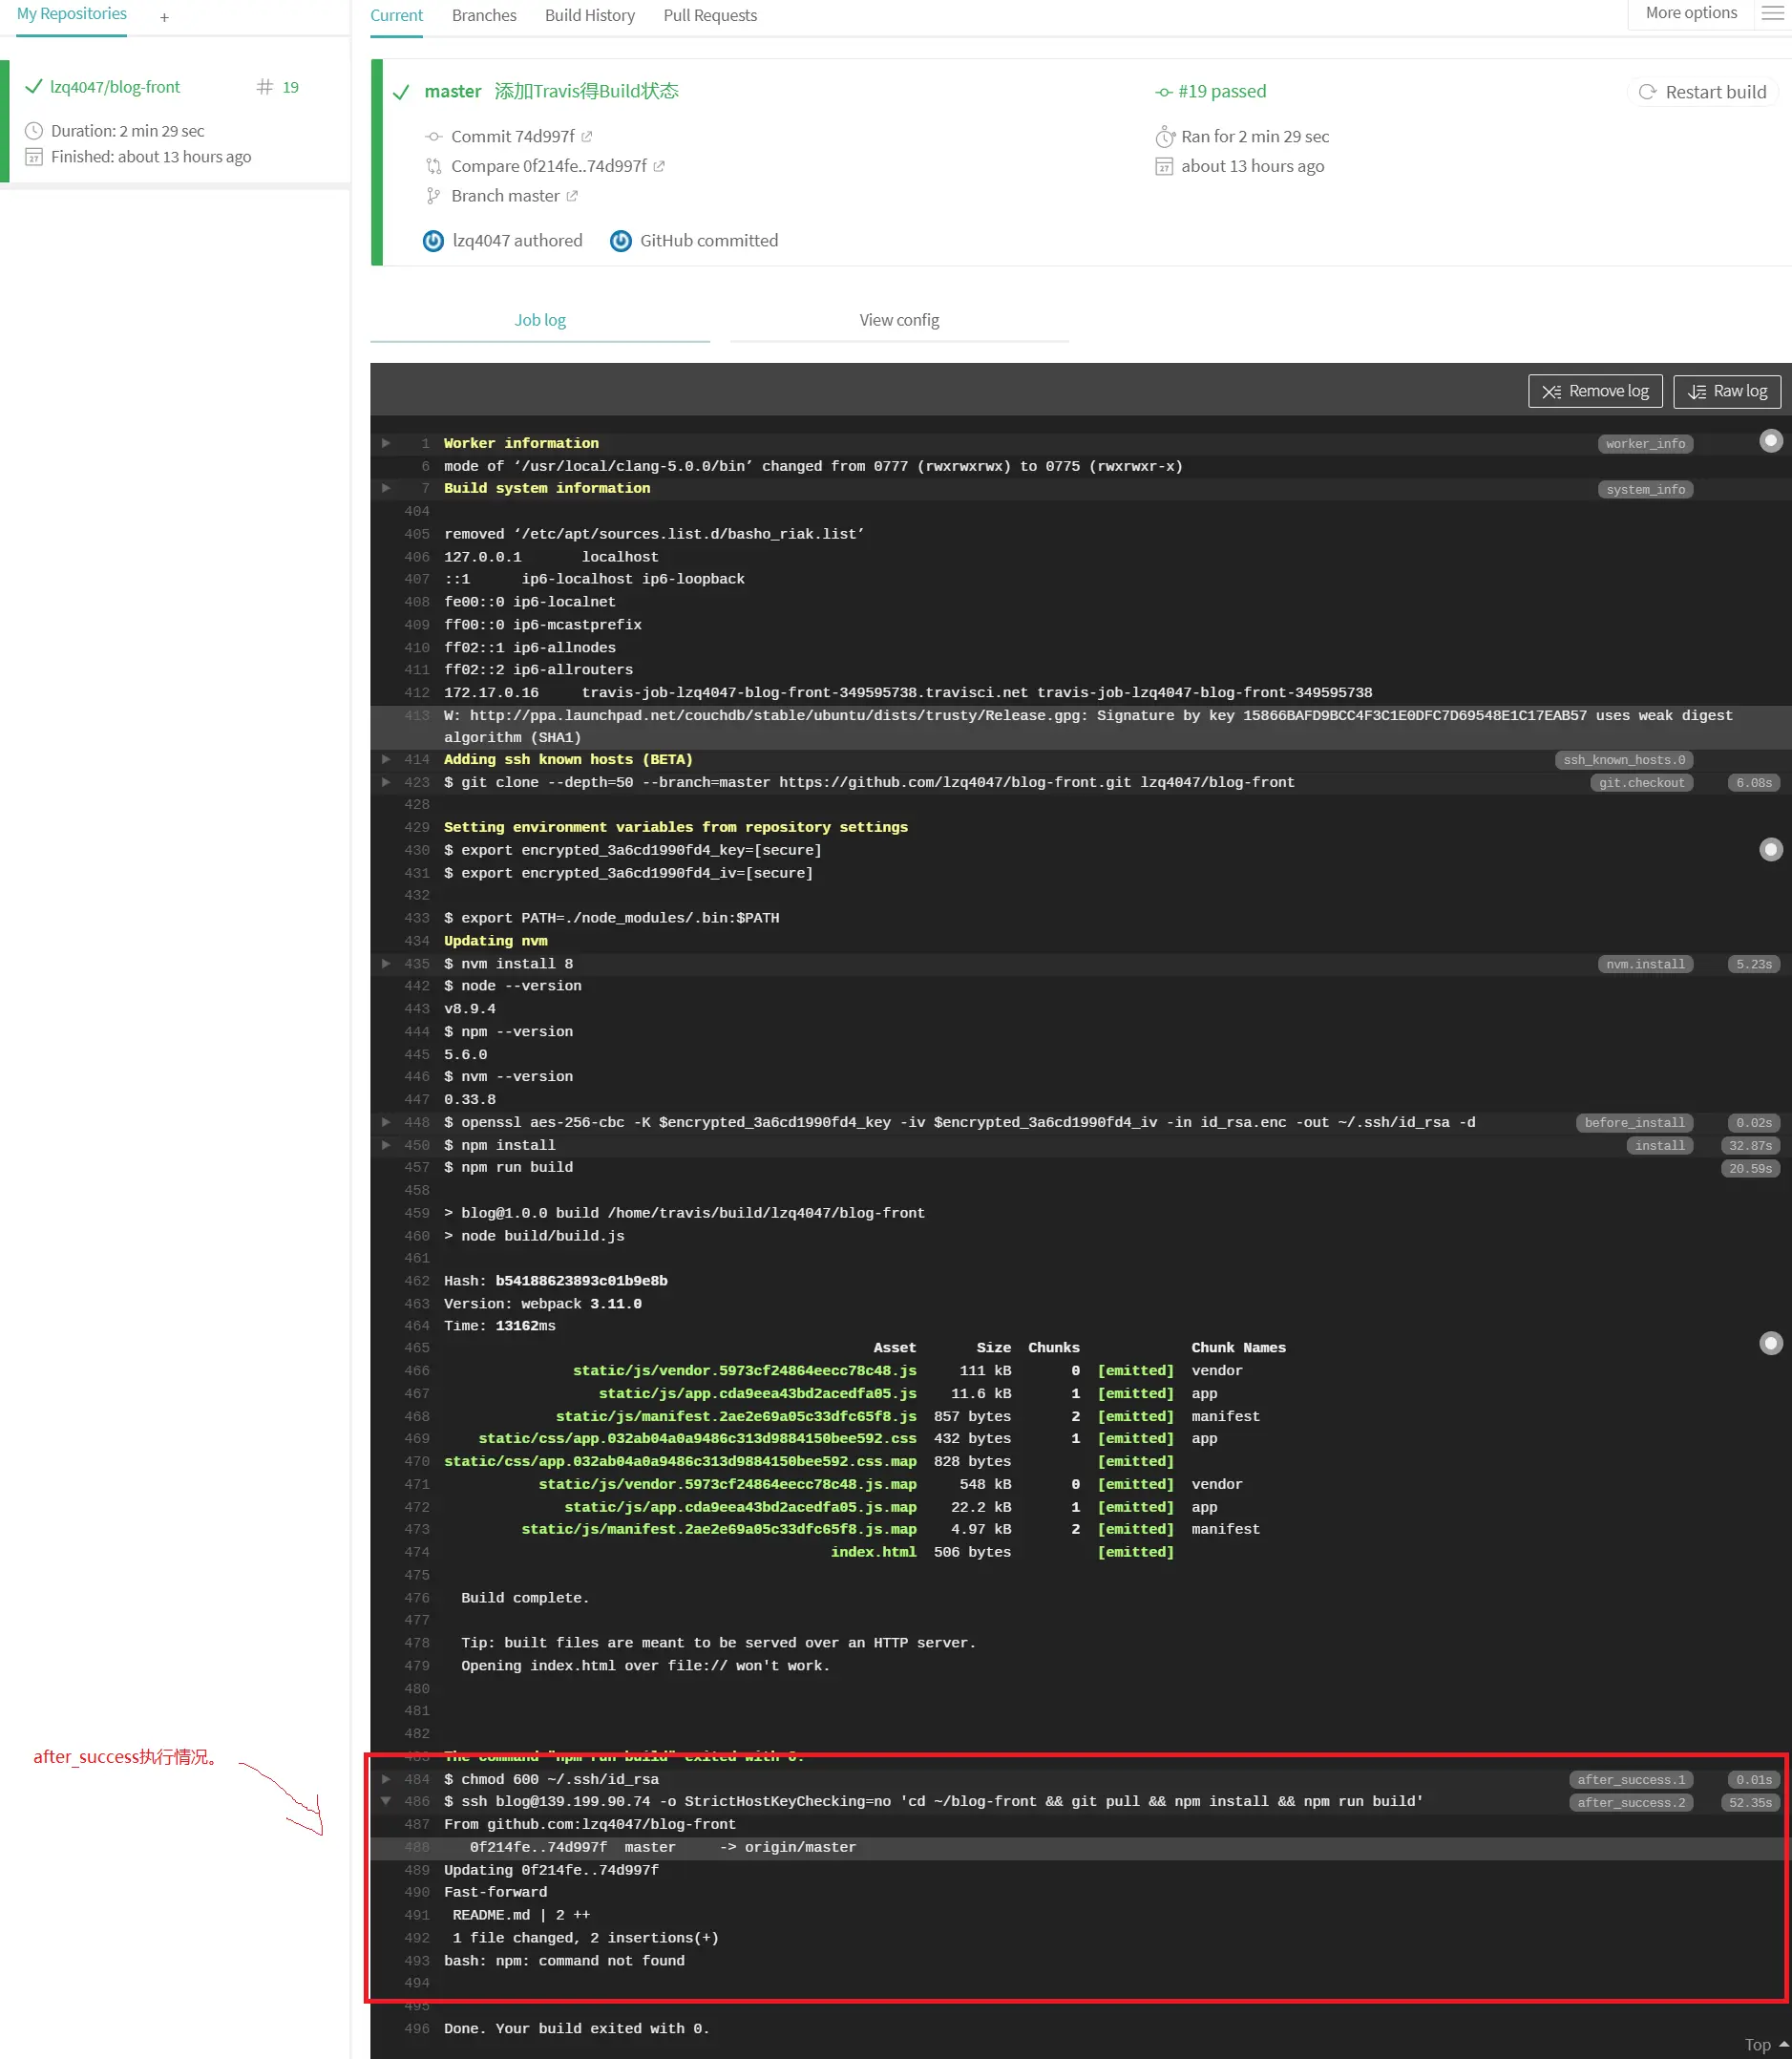1792x2059 pixels.
Task: Add a repository with the plus icon
Action: coord(164,17)
